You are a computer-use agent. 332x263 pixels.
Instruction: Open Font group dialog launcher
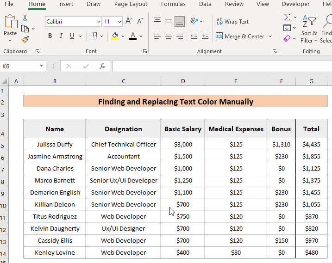pyautogui.click(x=145, y=51)
